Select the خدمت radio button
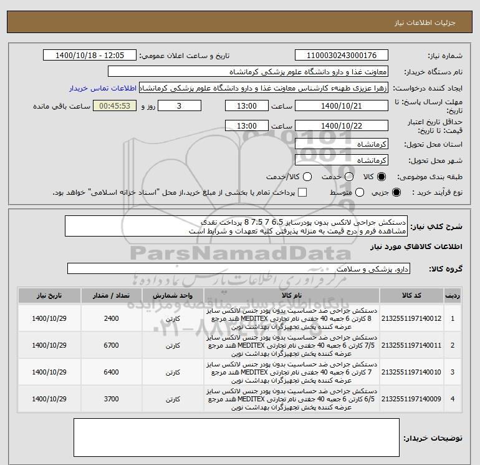The height and width of the screenshot is (465, 480). 349,177
